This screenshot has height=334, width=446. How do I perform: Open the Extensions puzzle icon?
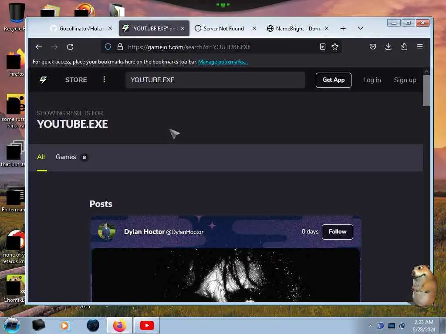tap(404, 47)
